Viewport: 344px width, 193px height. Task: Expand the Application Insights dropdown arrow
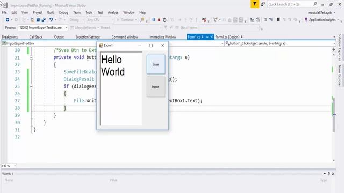point(338,20)
